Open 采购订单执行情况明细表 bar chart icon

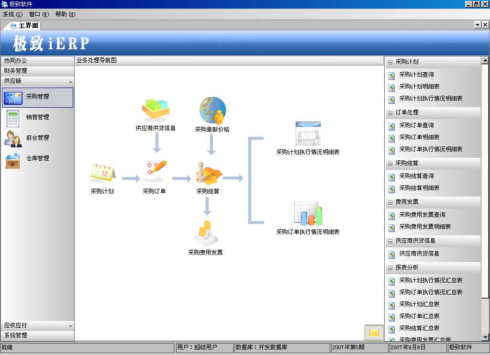308,214
